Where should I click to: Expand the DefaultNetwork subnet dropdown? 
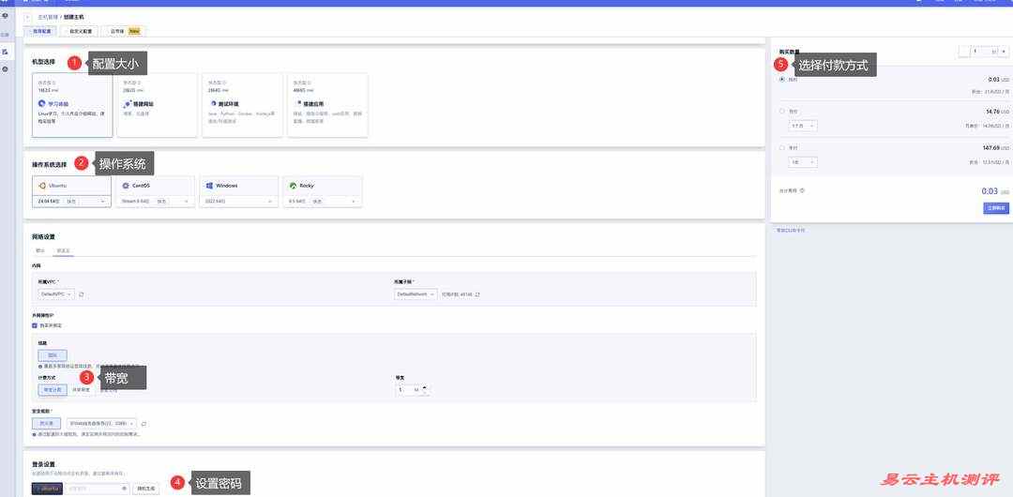coord(416,294)
